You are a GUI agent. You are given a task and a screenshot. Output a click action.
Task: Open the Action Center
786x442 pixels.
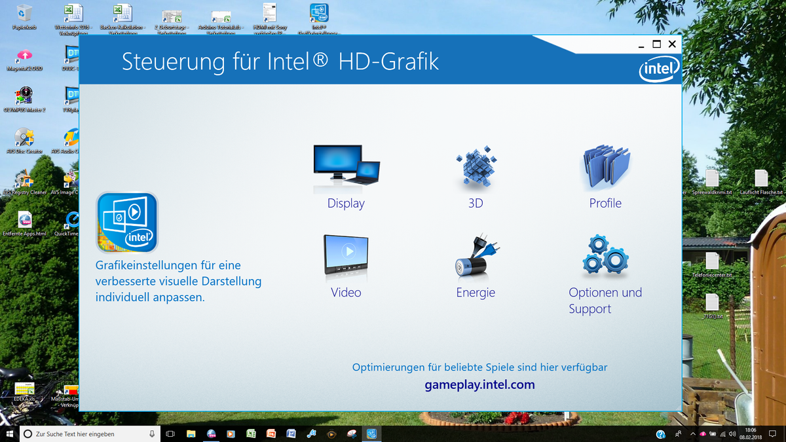pos(772,433)
